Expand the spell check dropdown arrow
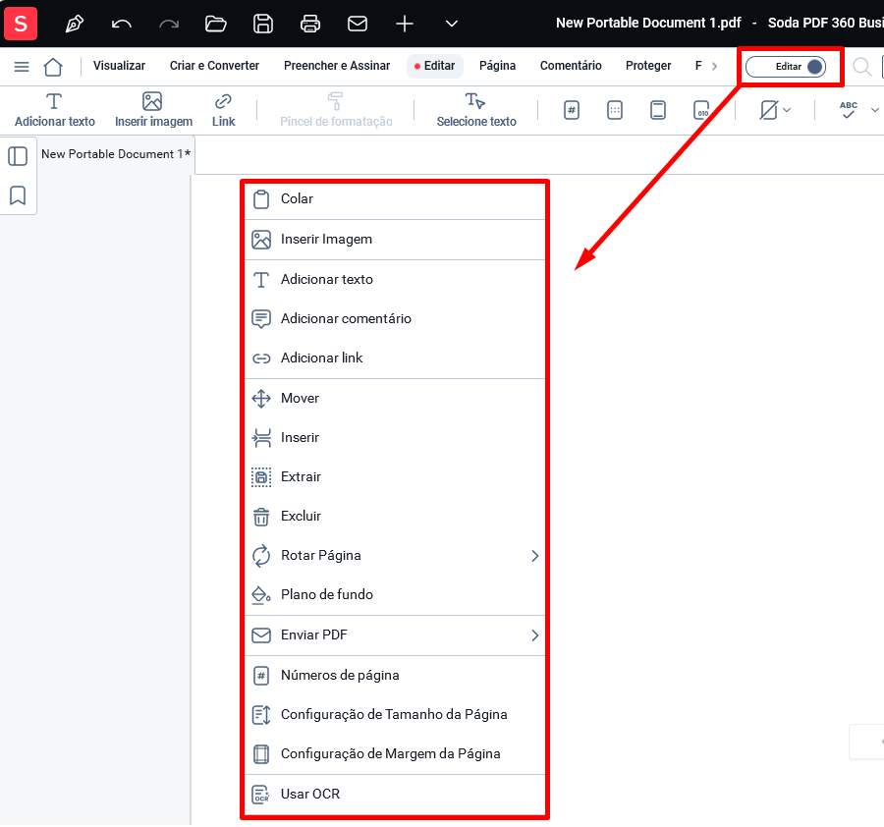Image resolution: width=884 pixels, height=827 pixels. [874, 110]
